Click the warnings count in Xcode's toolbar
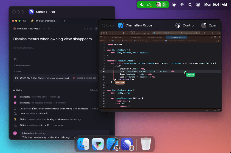231x153 pixels. 203,33
